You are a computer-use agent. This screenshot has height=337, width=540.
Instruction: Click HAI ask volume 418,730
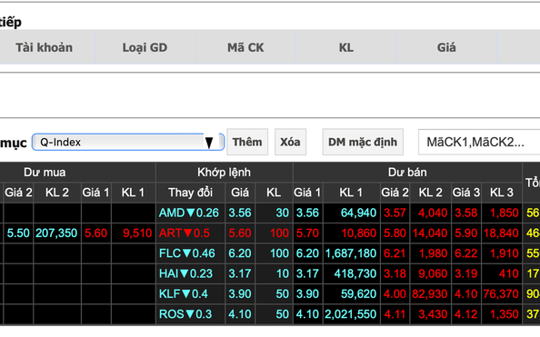351,273
